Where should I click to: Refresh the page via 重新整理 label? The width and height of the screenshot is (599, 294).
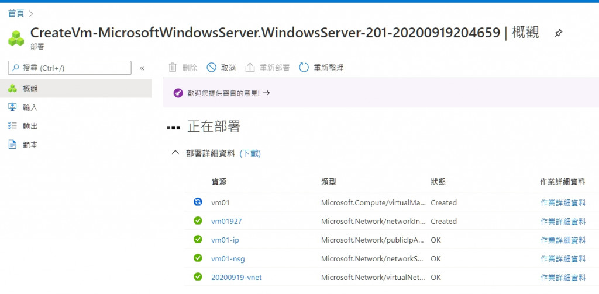coord(329,68)
